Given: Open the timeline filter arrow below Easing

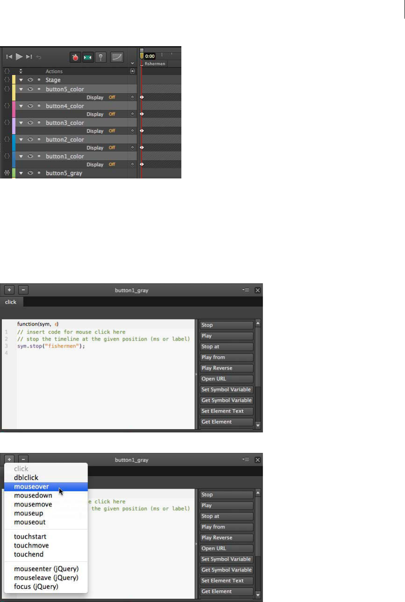Looking at the screenshot, I should [x=132, y=63].
